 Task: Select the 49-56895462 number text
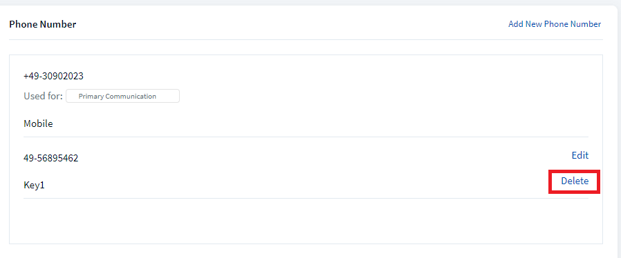click(51, 159)
